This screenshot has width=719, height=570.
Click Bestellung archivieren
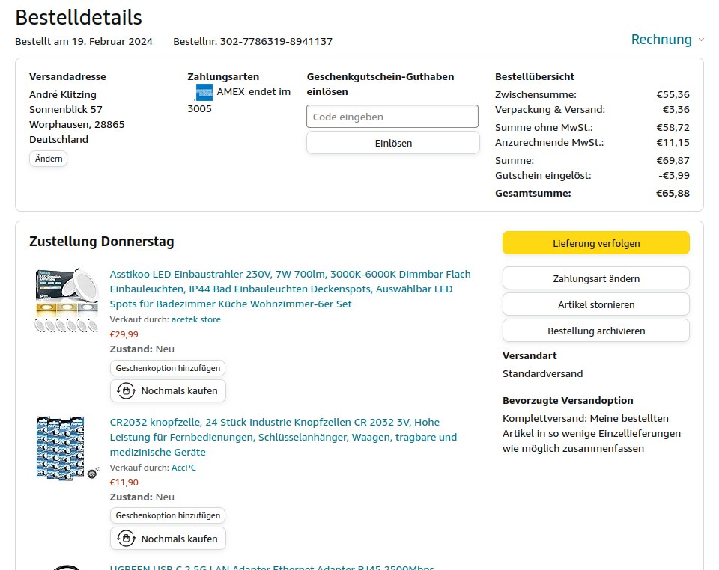(595, 331)
